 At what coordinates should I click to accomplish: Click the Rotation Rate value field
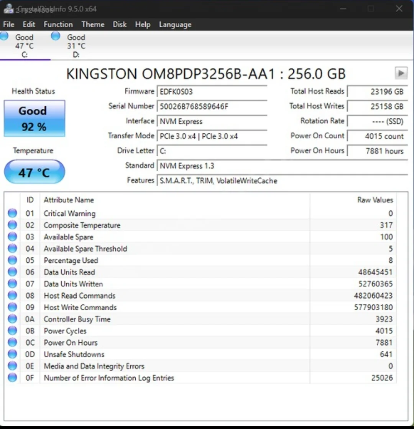(x=378, y=121)
